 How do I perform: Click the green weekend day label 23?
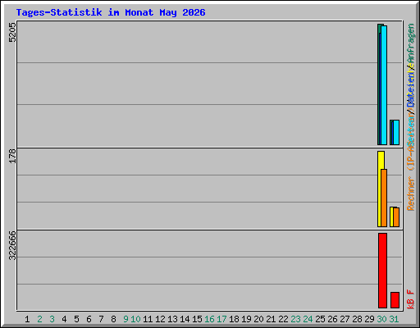pyautogui.click(x=295, y=319)
